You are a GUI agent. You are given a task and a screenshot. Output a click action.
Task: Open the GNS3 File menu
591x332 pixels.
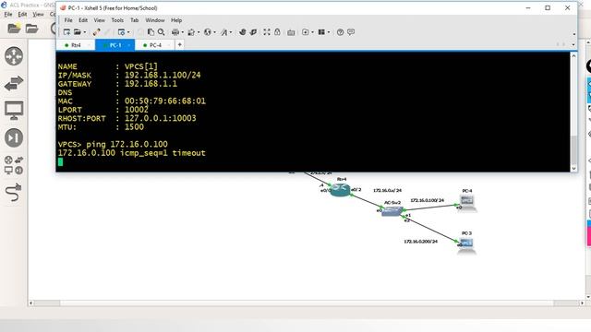click(x=8, y=15)
